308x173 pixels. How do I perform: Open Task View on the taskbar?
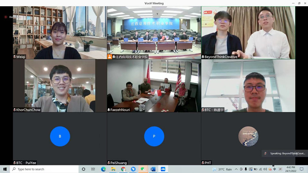click(93, 169)
